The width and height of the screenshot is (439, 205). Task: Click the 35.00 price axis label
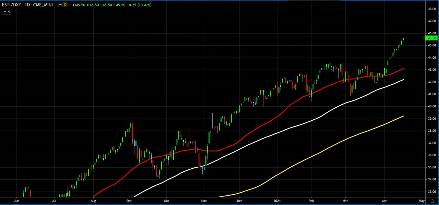432,167
